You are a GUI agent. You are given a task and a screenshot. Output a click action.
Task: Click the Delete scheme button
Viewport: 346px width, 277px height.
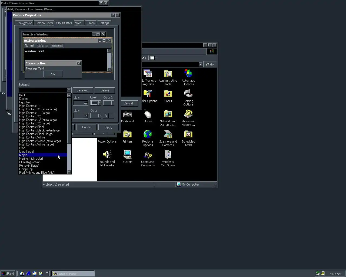click(x=105, y=90)
